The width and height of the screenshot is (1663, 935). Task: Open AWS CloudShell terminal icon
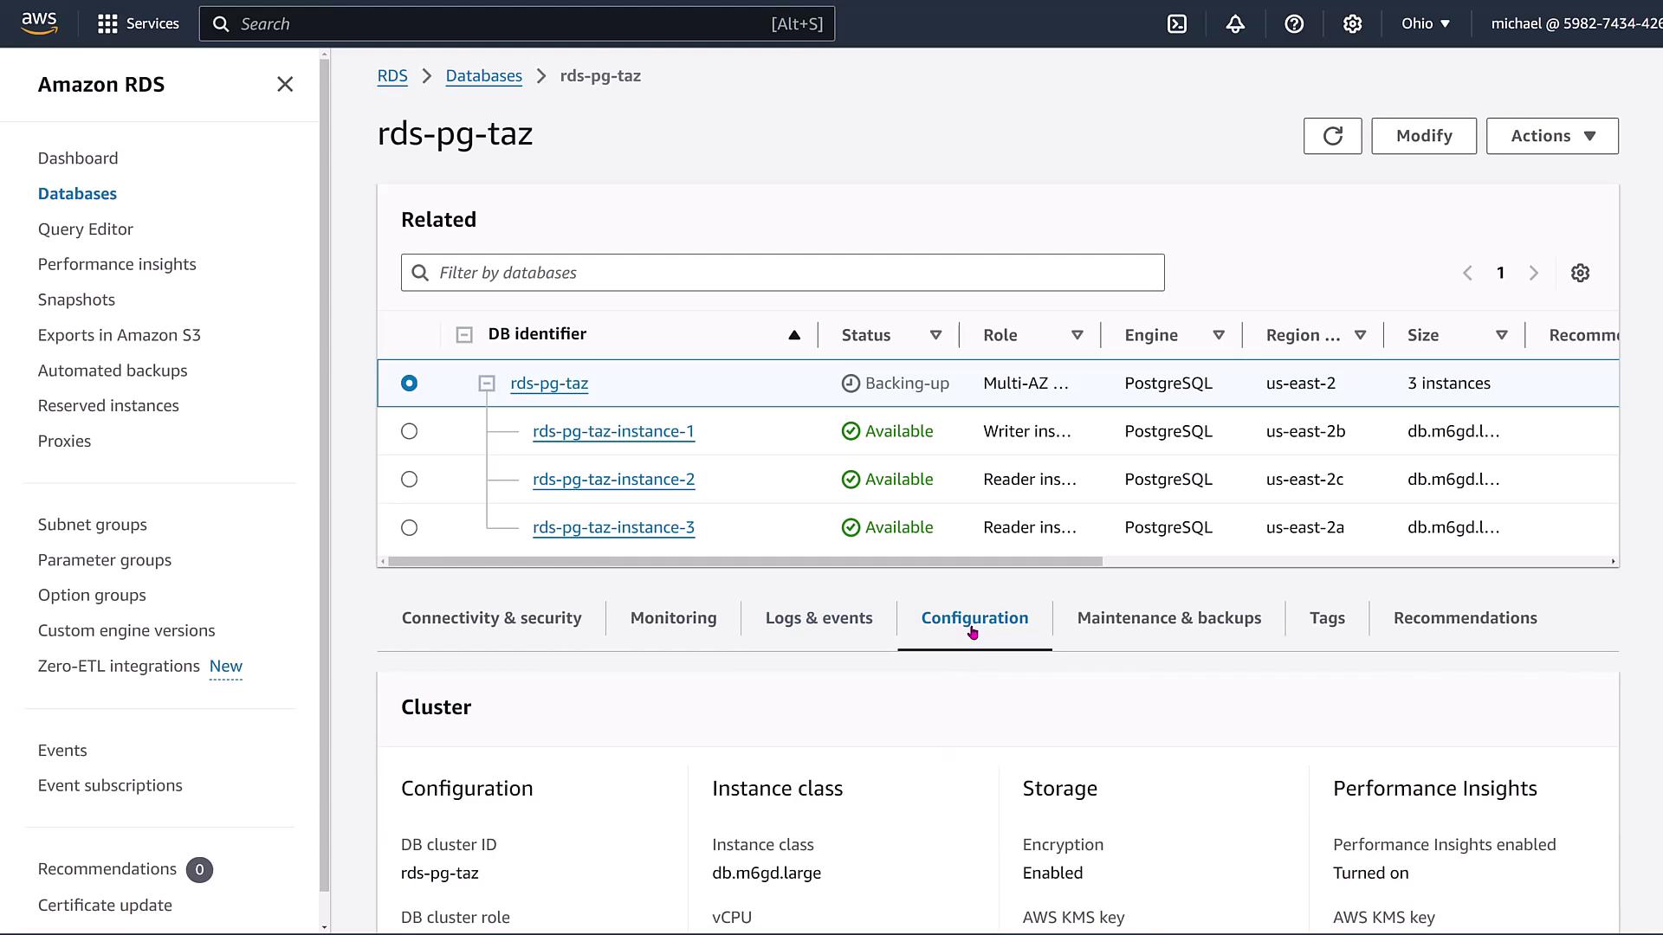coord(1177,24)
